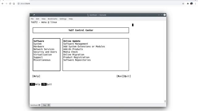
Task: Select the Miscellaneous category
Action: point(42,60)
